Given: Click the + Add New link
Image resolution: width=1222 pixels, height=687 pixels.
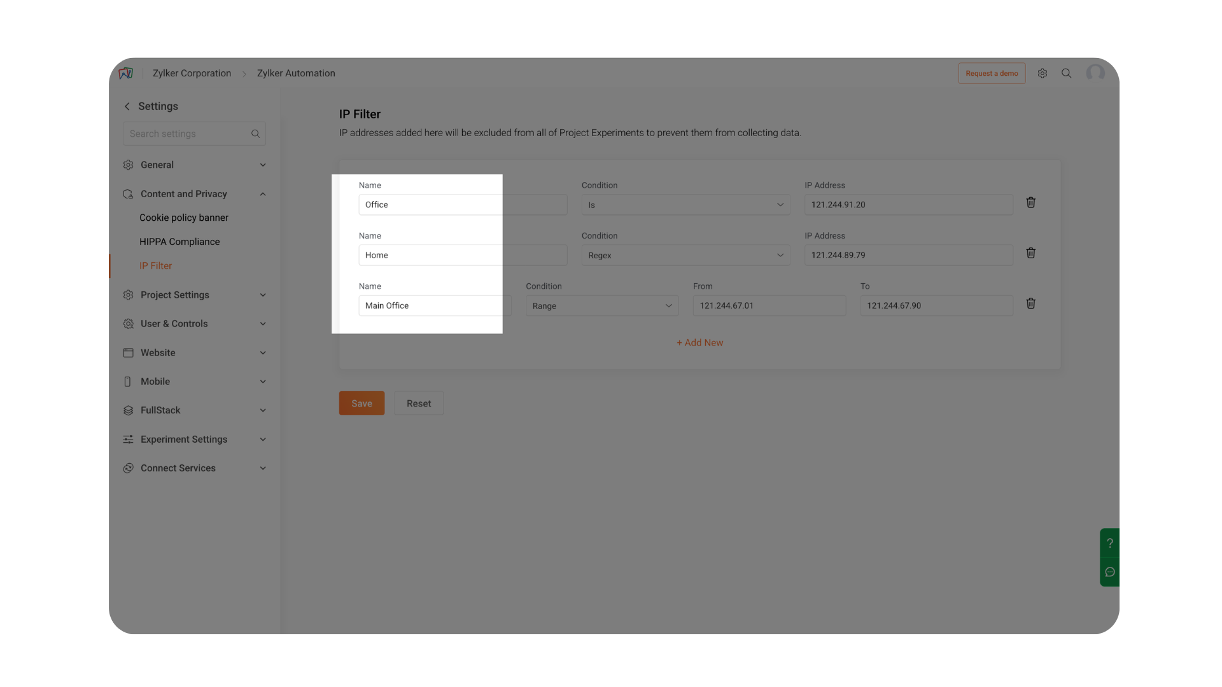Looking at the screenshot, I should (699, 343).
